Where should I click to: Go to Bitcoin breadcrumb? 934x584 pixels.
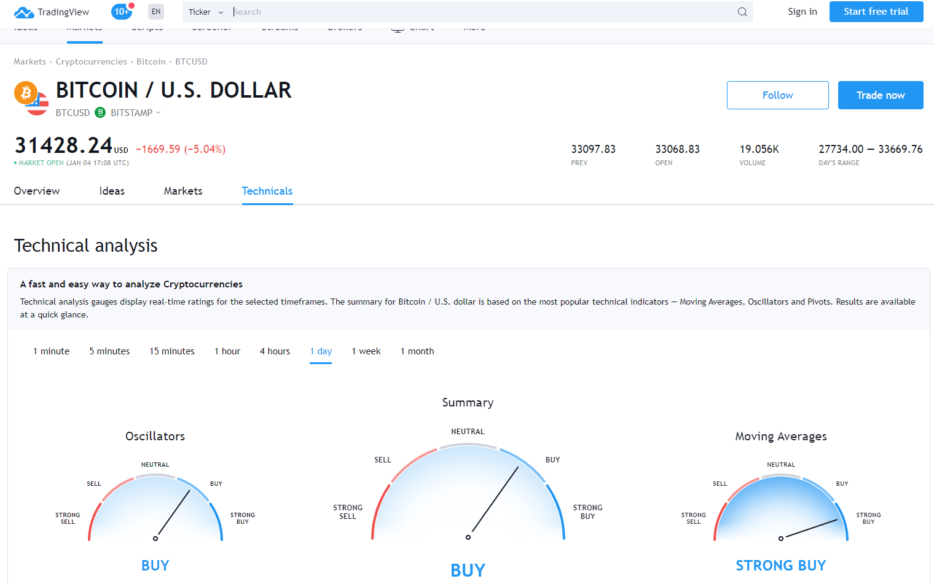(x=151, y=61)
